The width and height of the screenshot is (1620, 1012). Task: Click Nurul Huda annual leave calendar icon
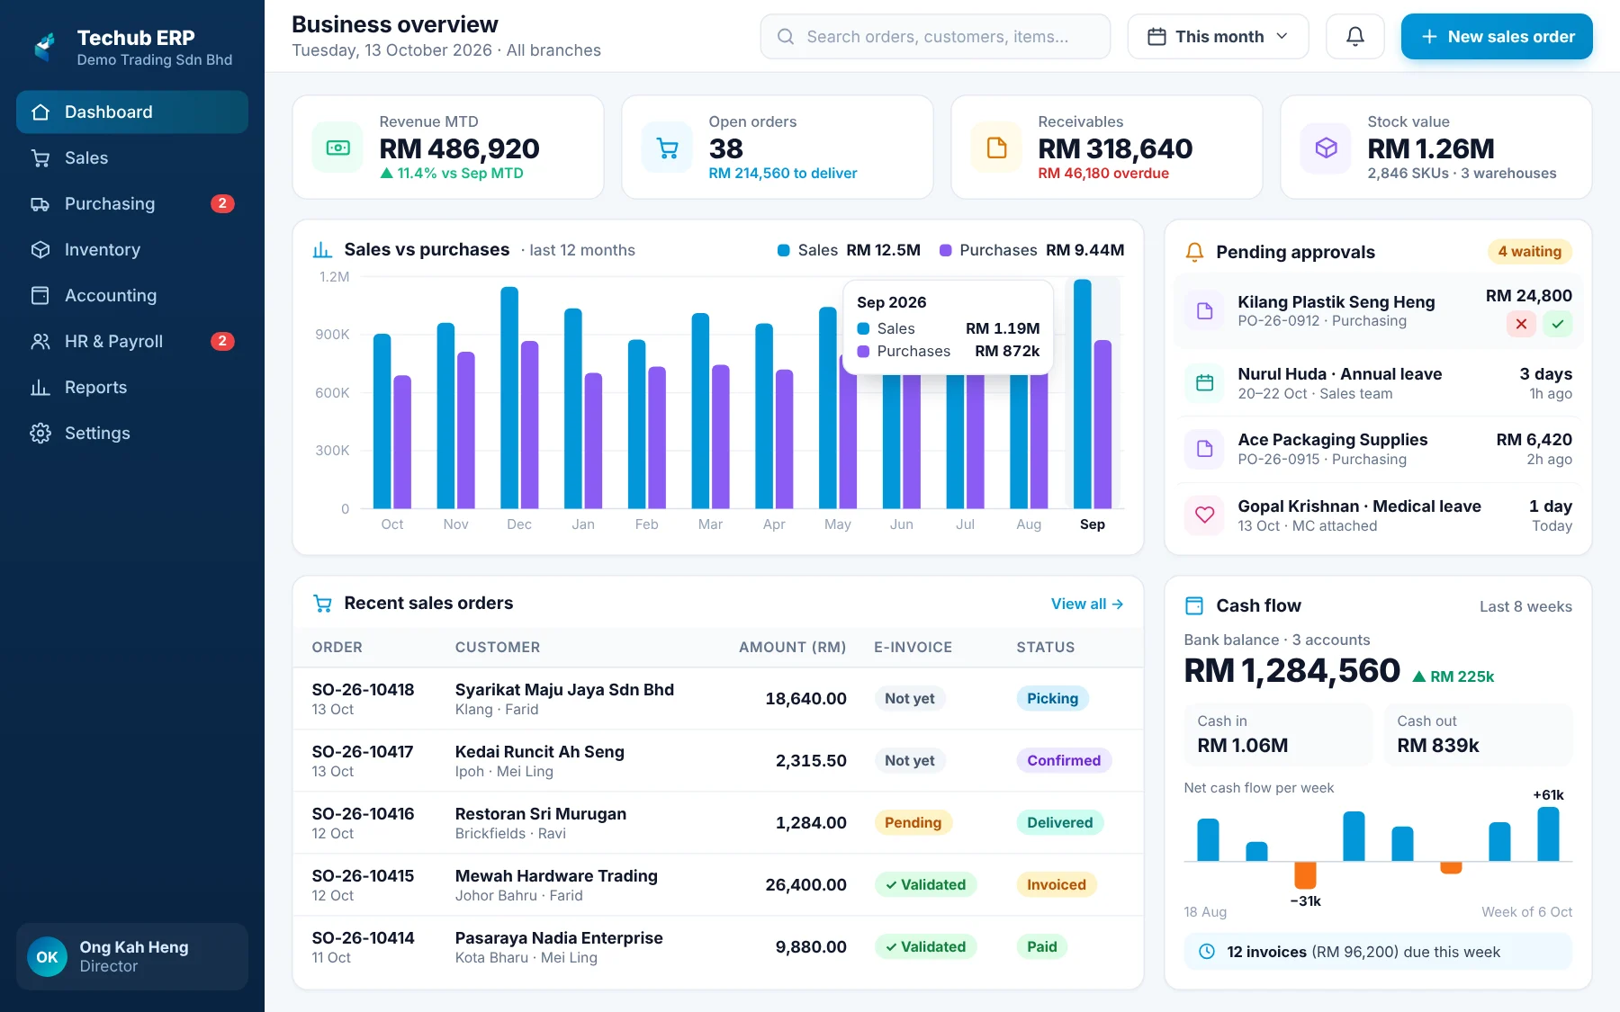[1204, 383]
